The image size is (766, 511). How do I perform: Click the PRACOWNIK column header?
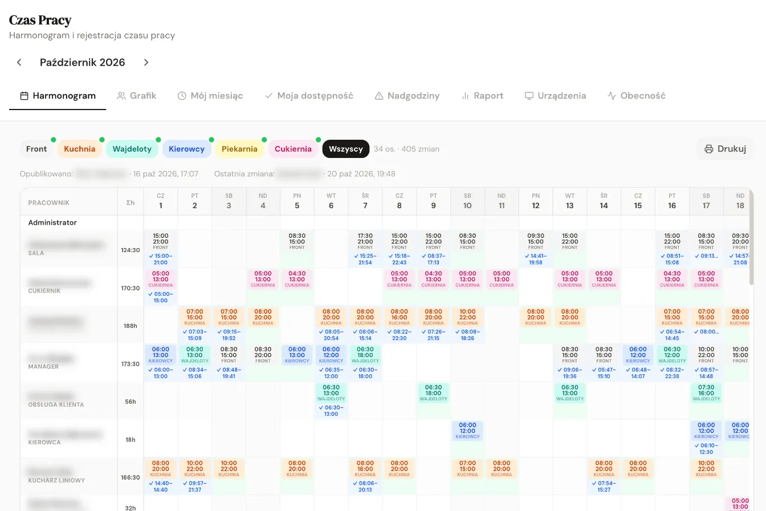click(69, 202)
